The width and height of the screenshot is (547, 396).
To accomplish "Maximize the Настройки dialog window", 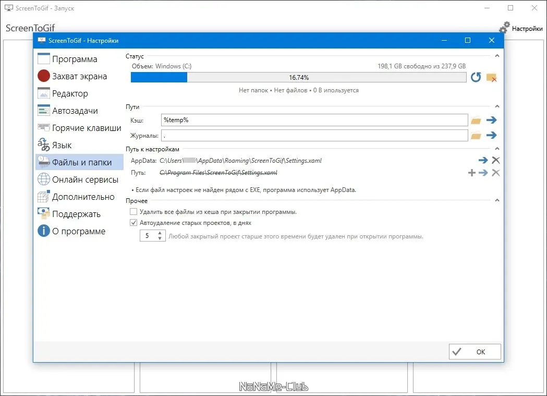I will click(x=468, y=41).
